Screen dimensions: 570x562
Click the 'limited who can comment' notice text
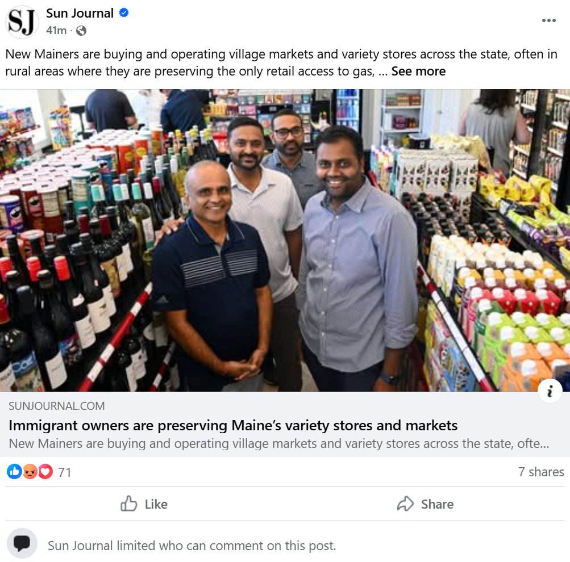click(192, 546)
